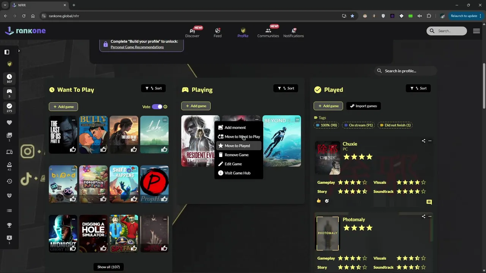Go to the Communities tab
Screen dimensions: 486x273
click(x=268, y=33)
